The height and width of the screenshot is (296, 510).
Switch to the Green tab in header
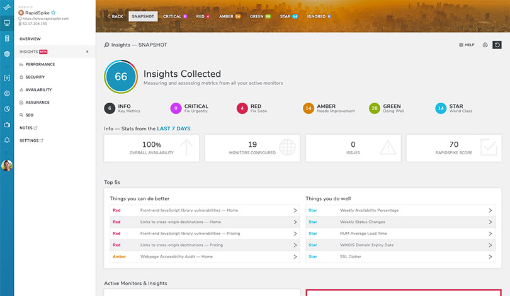(260, 16)
